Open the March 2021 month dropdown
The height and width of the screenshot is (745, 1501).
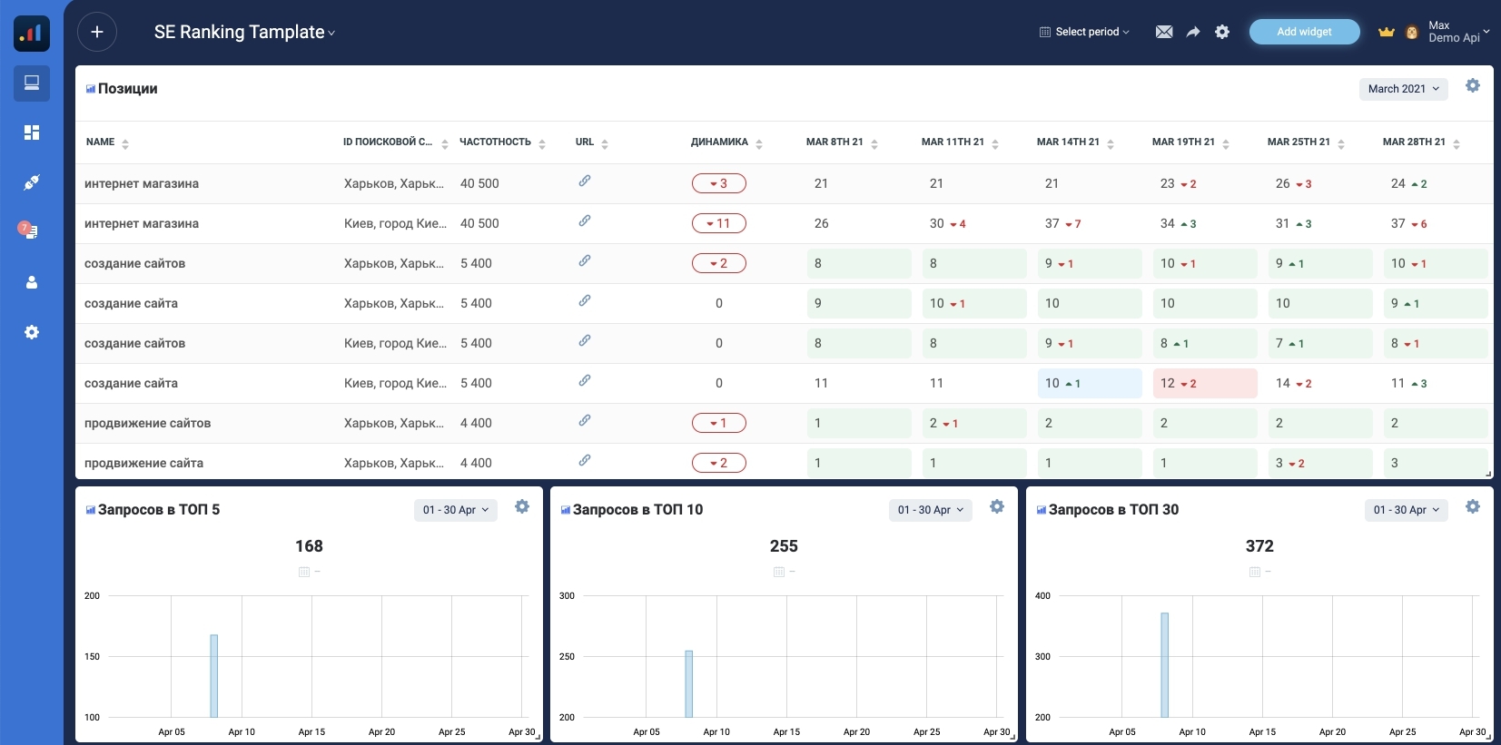pyautogui.click(x=1403, y=89)
